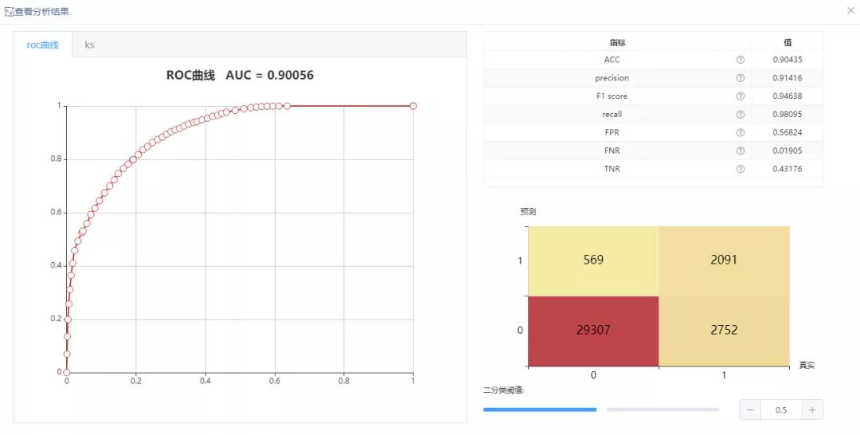Click the confusion matrix cell 569
This screenshot has height=435, width=860.
click(593, 261)
